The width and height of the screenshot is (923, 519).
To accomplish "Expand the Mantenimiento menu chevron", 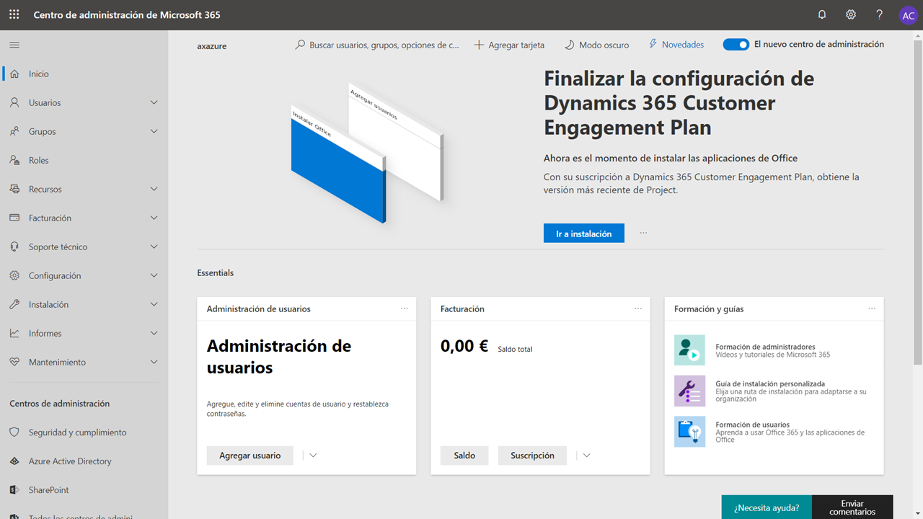I will pyautogui.click(x=154, y=362).
